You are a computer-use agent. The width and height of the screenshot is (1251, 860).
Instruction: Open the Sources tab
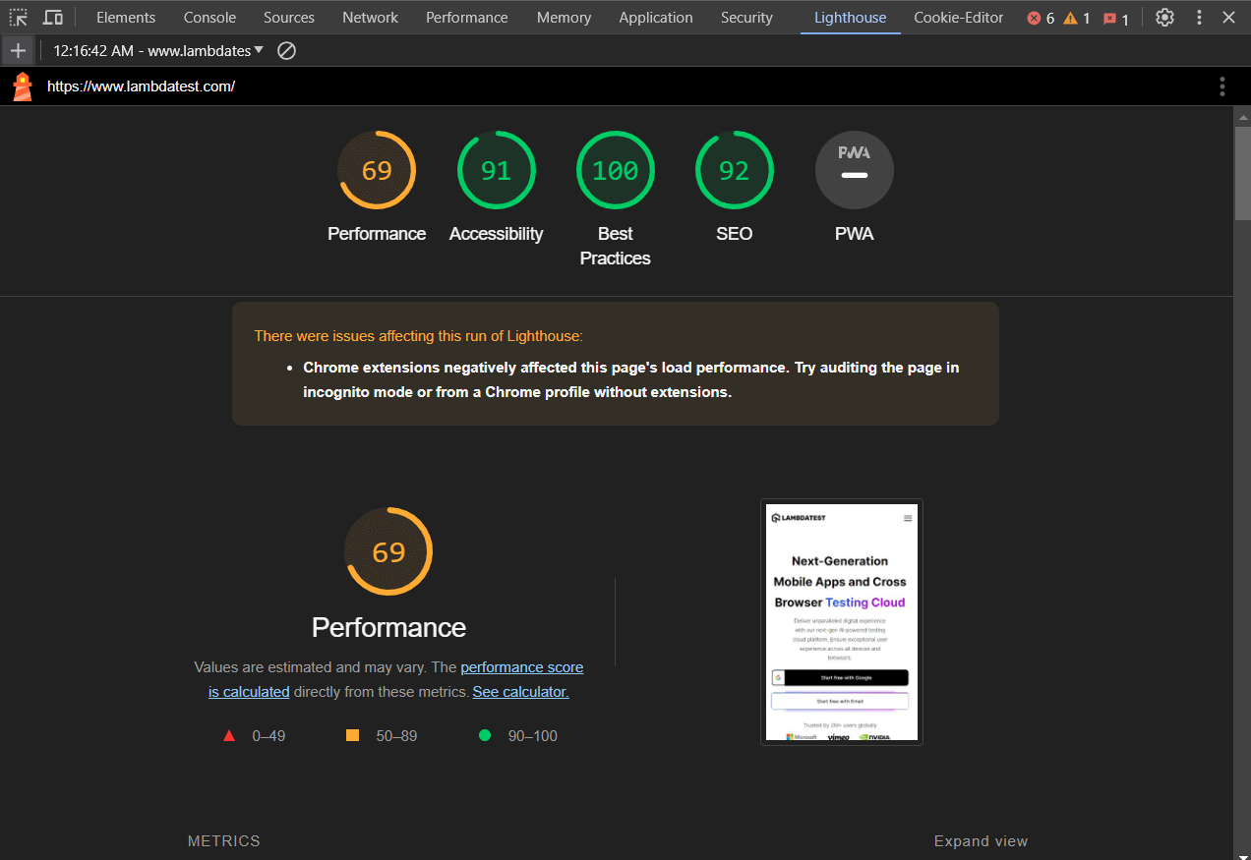coord(289,18)
